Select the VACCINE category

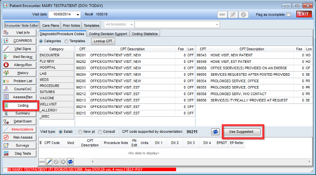click(x=56, y=98)
